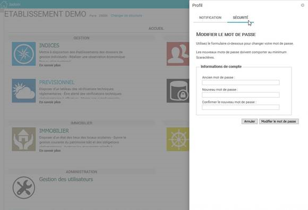Click En savoir plus under IMMOBILIER
Image resolution: width=308 pixels, height=210 pixels.
(x=50, y=150)
